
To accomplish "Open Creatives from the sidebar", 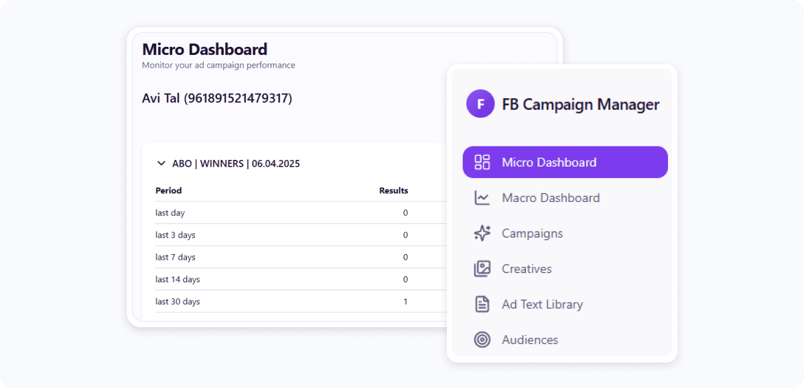I will (565, 269).
